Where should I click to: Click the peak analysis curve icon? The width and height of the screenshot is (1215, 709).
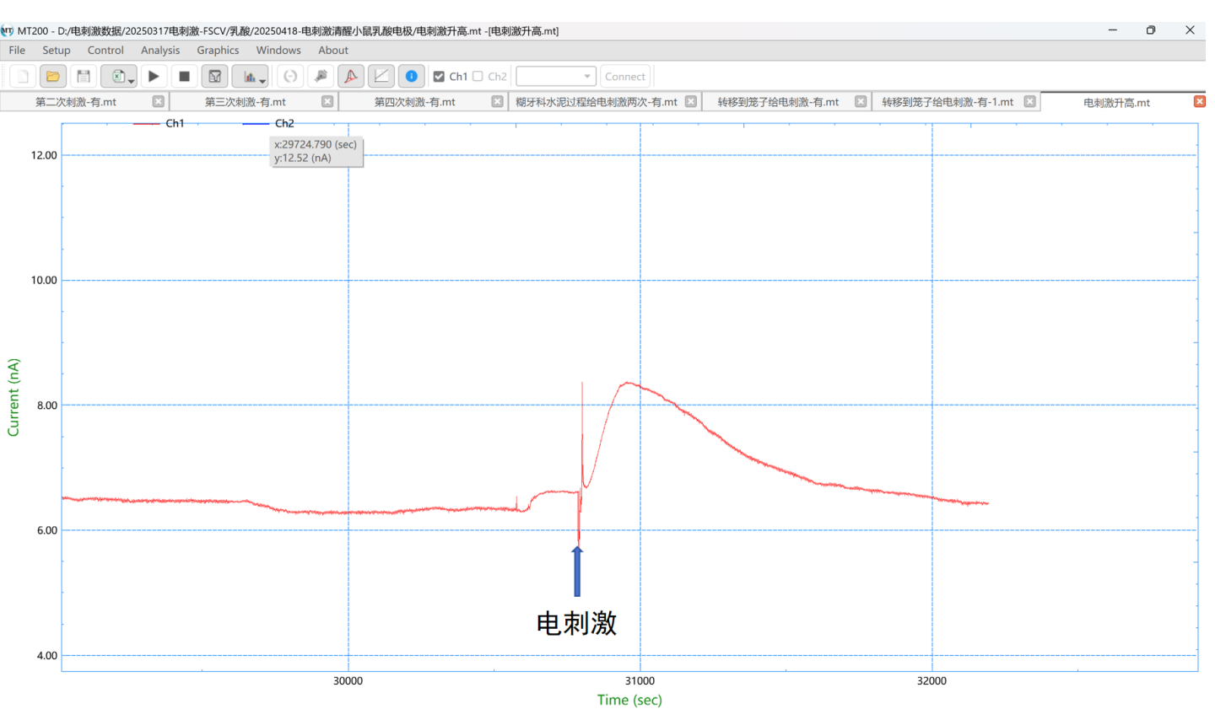[x=350, y=77]
